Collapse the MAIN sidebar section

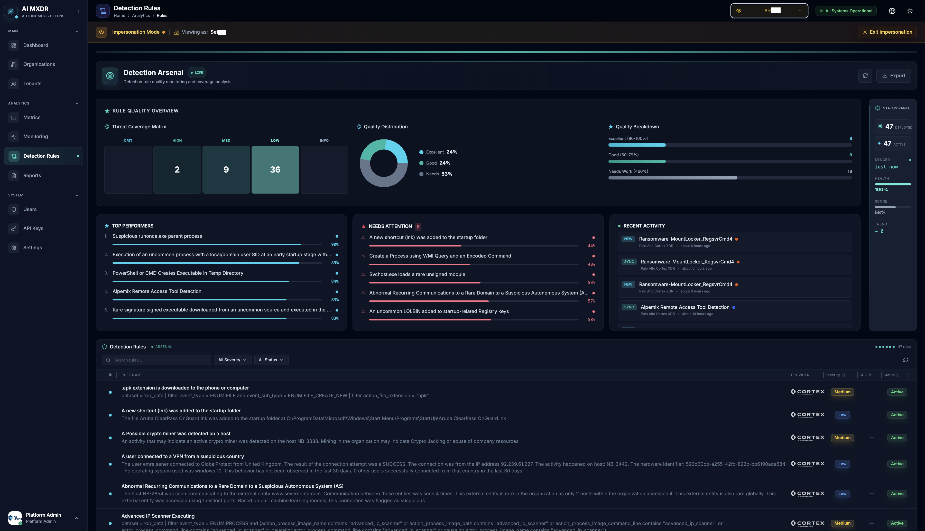tap(77, 31)
